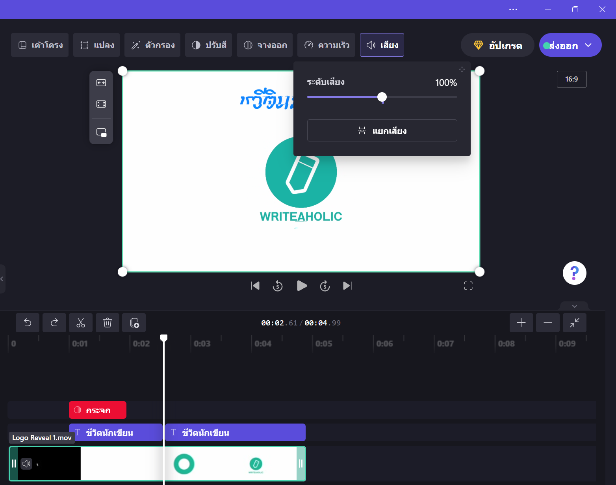Open the three-dots menu in title bar
This screenshot has width=616, height=485.
pos(513,9)
